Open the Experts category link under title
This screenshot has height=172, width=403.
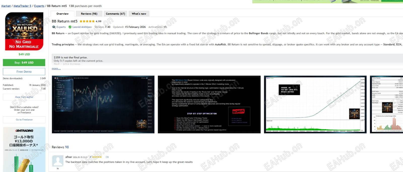61,27
